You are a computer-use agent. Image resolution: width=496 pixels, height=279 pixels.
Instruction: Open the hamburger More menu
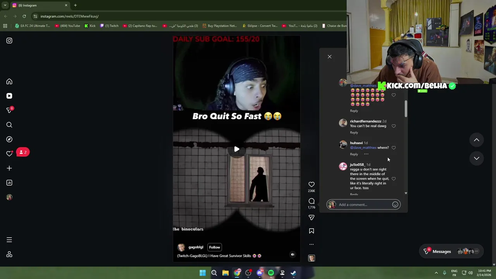click(9, 240)
